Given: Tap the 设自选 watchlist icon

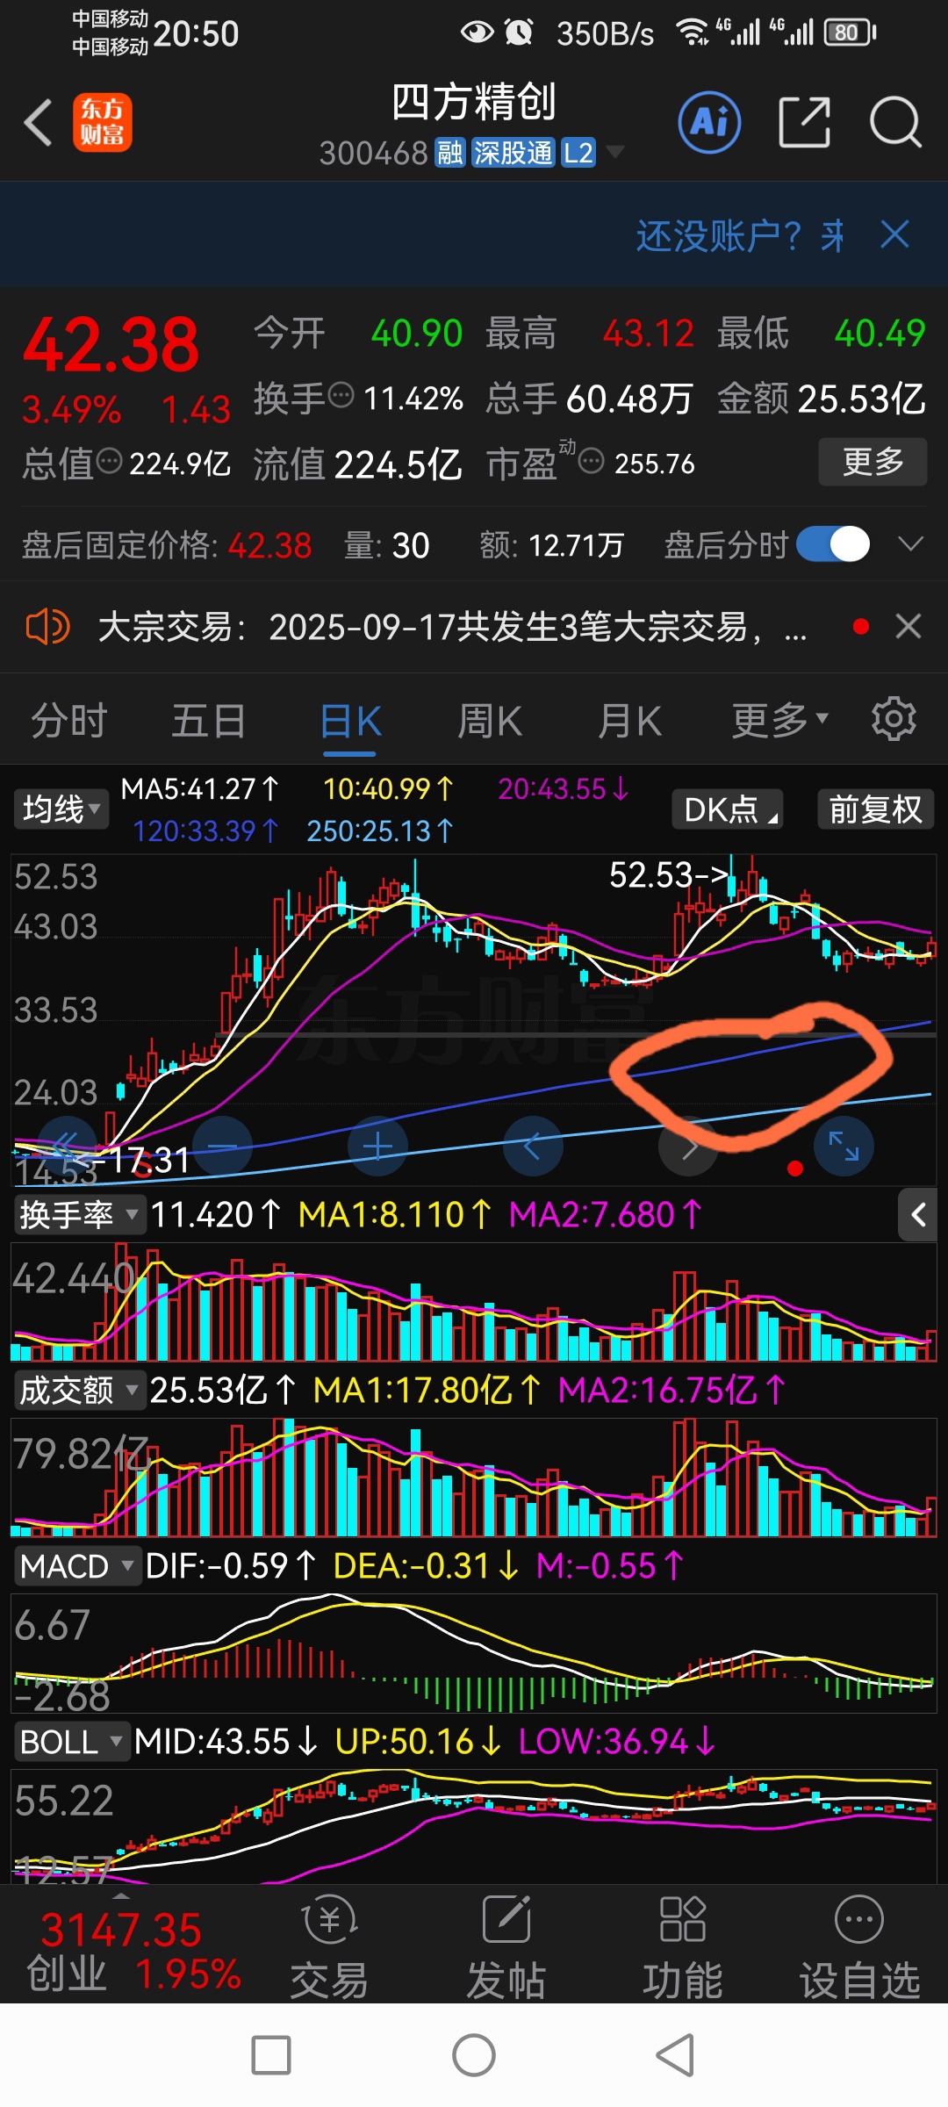Looking at the screenshot, I should [x=859, y=1947].
